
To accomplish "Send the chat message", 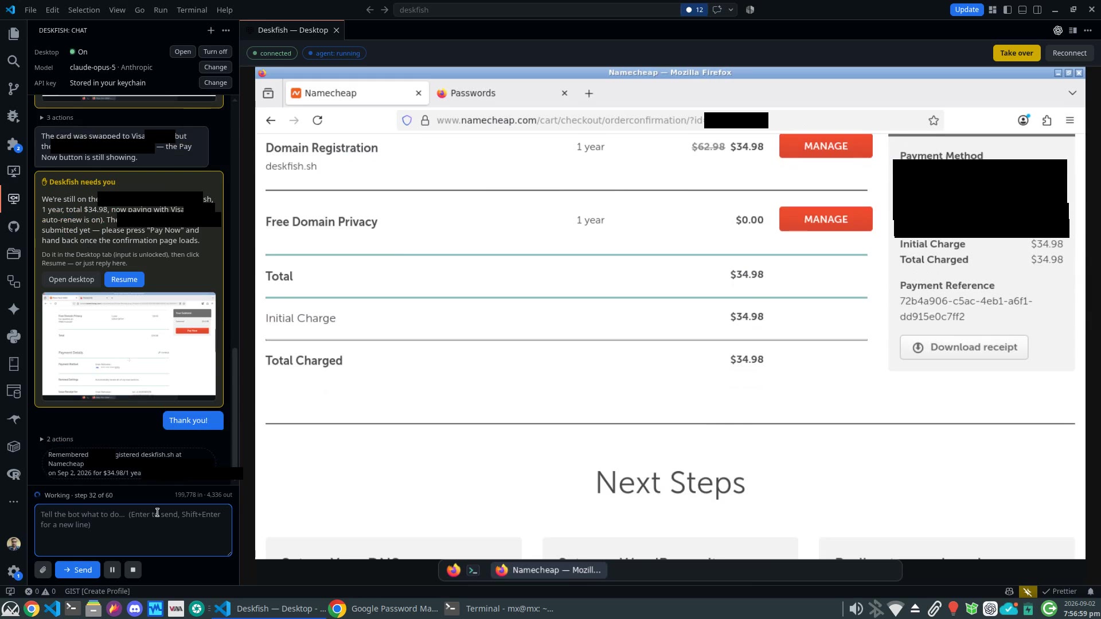I will coord(77,570).
